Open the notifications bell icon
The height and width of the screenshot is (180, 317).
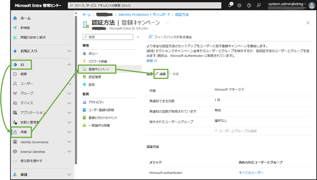230,5
